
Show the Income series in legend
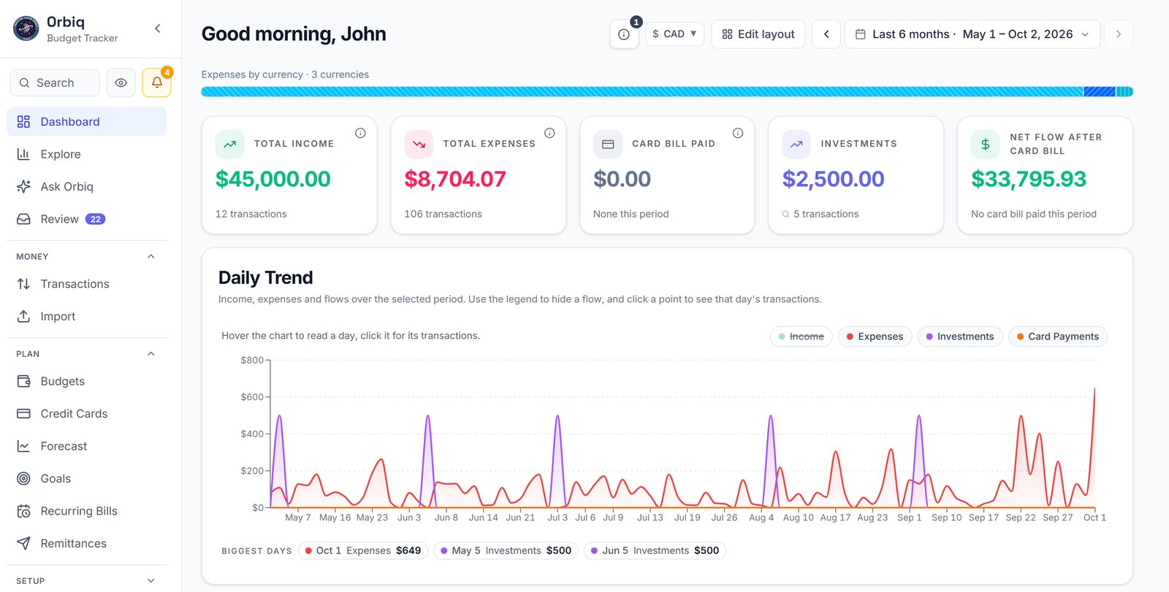(x=801, y=337)
